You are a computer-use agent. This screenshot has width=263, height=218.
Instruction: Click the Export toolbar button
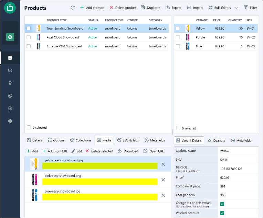click(x=173, y=8)
